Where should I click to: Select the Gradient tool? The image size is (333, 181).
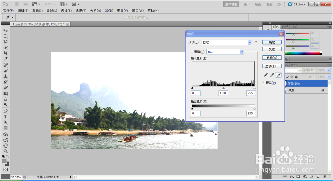(x=6, y=93)
